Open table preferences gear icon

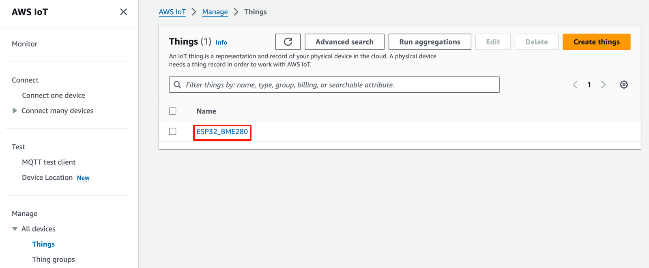pyautogui.click(x=624, y=85)
